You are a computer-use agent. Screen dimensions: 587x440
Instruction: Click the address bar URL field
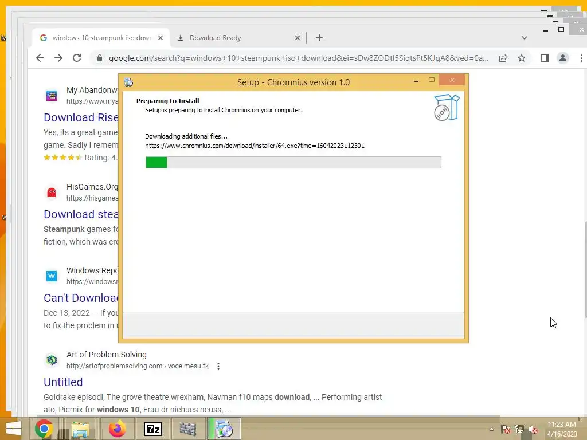(298, 58)
